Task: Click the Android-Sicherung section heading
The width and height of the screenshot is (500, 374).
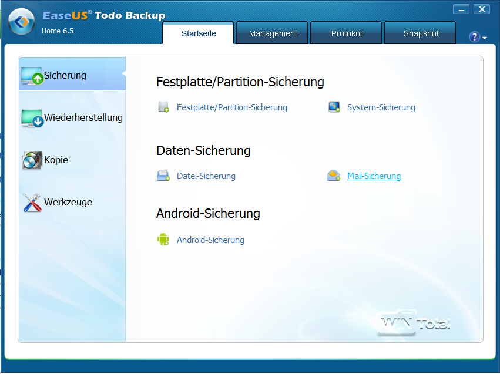Action: point(208,214)
